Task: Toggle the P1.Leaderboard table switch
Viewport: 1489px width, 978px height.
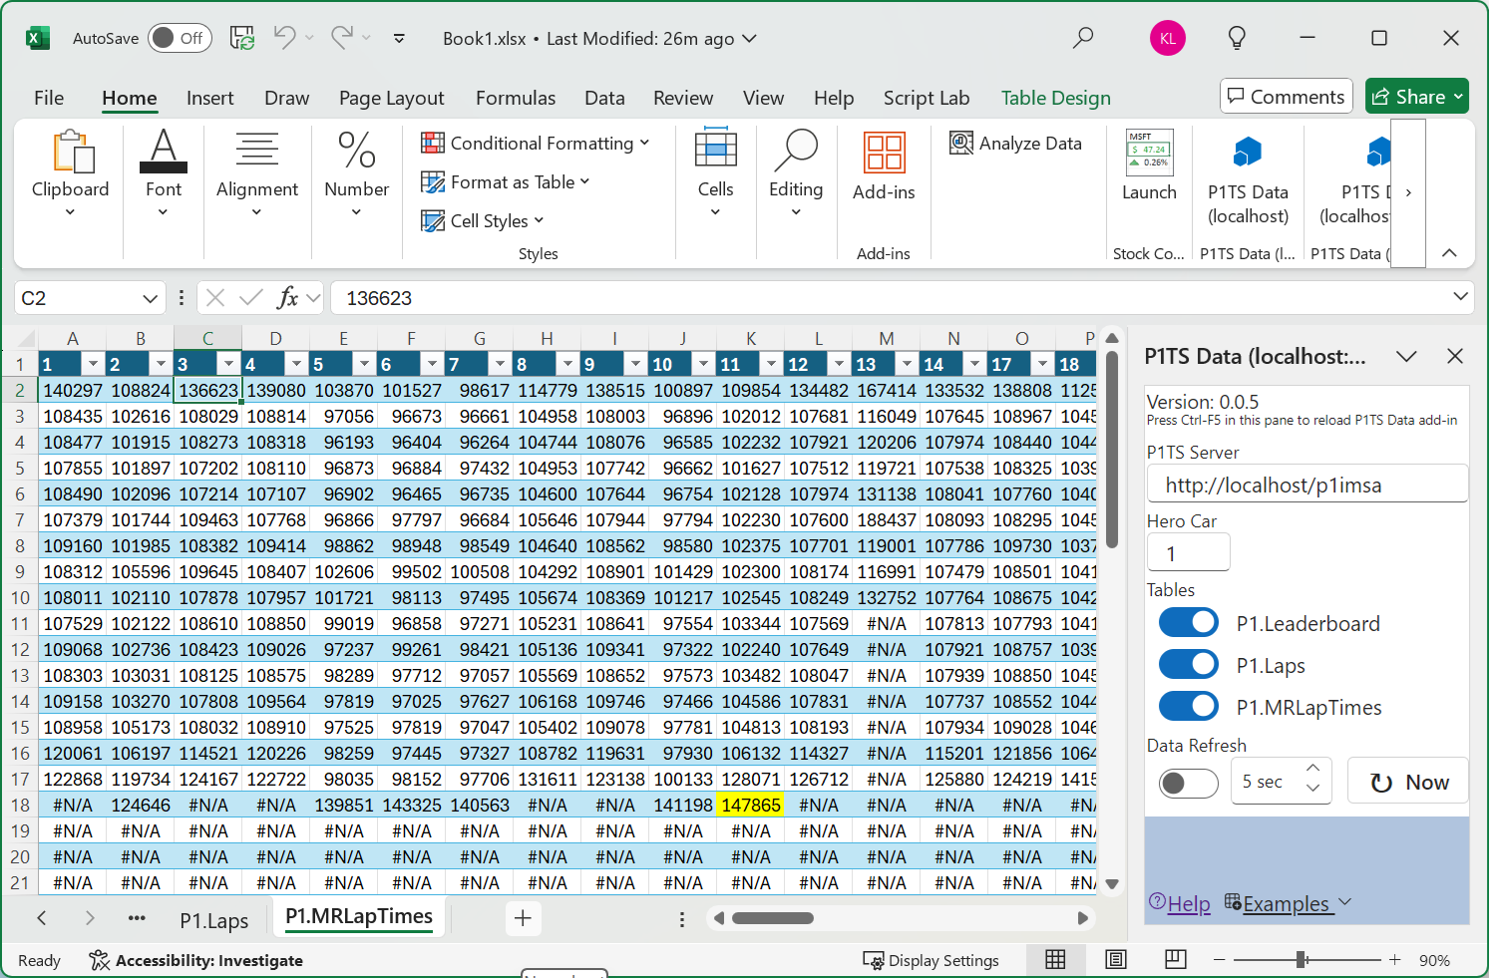Action: pos(1189,622)
